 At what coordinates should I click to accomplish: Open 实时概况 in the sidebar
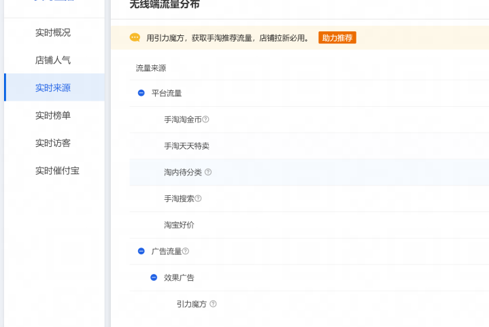pos(52,33)
